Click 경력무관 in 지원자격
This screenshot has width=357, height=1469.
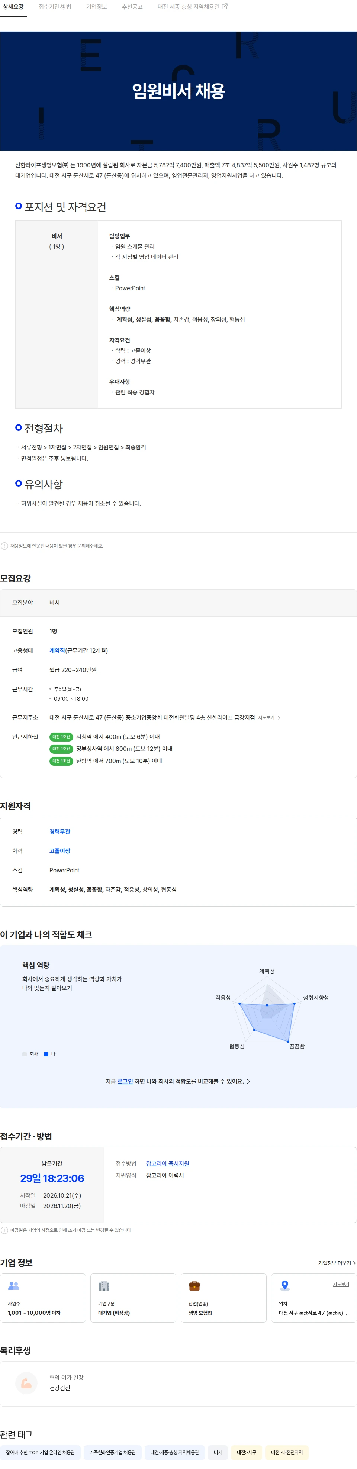pos(60,832)
